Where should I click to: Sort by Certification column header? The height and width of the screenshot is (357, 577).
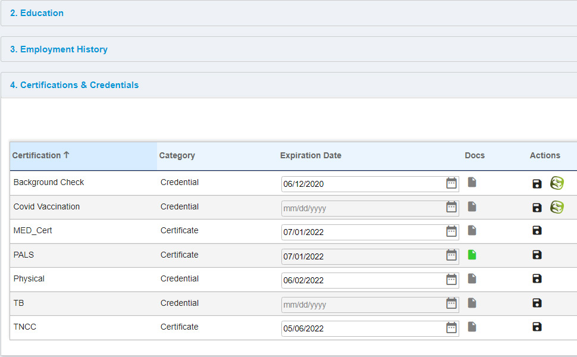click(83, 156)
